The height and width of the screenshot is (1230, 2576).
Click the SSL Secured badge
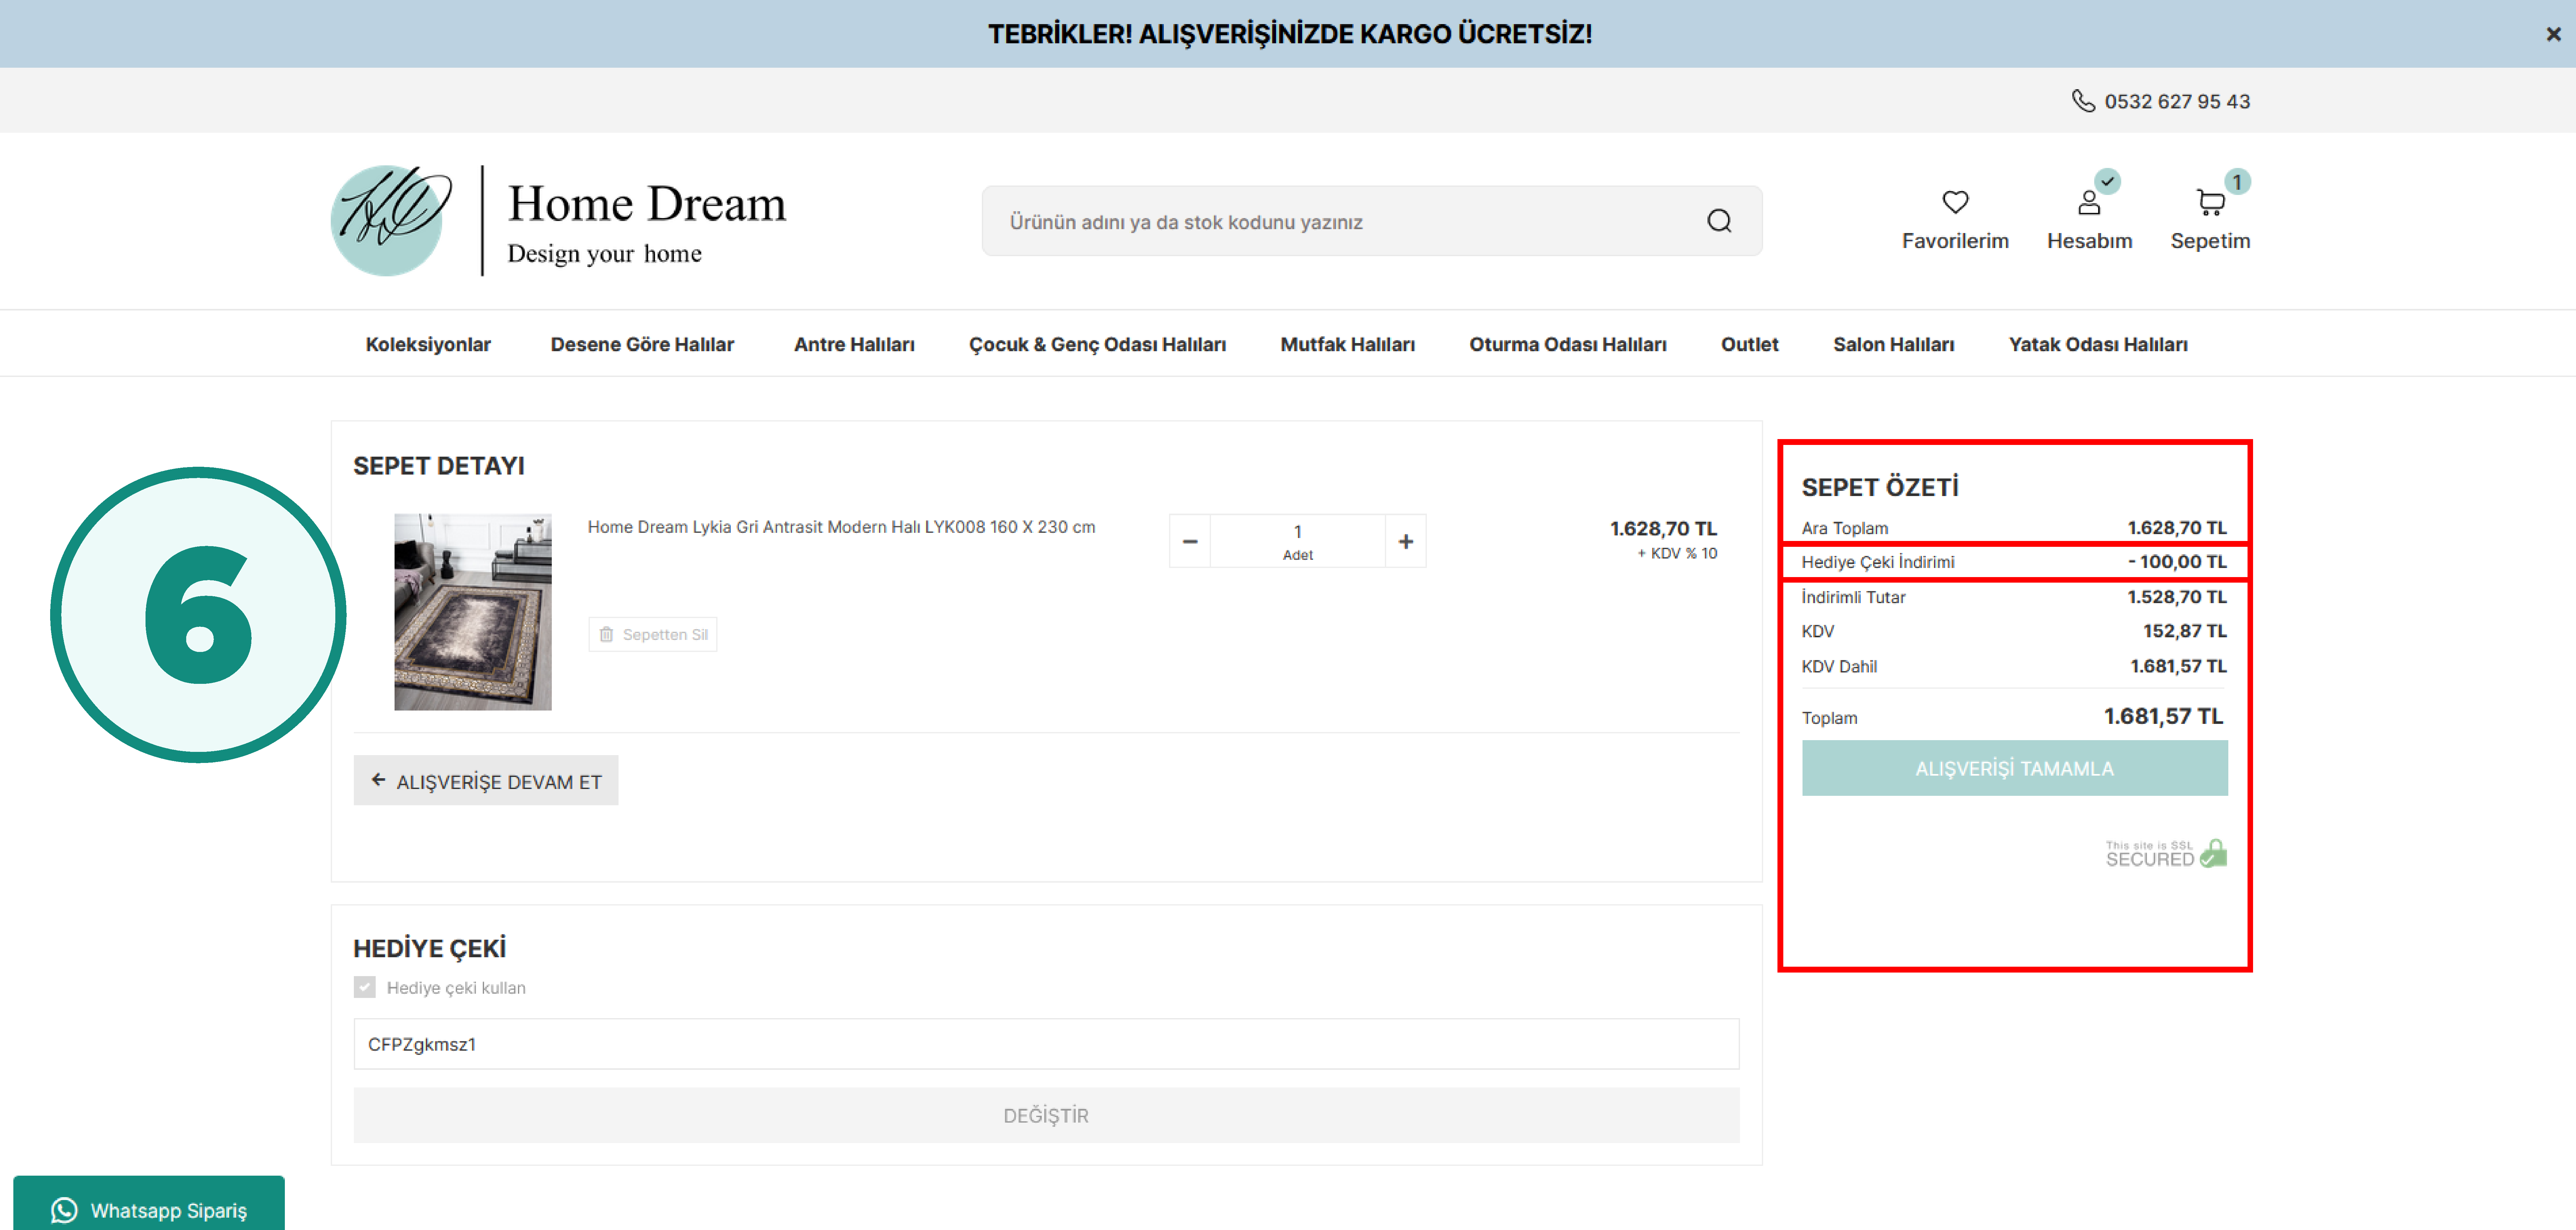[2166, 853]
